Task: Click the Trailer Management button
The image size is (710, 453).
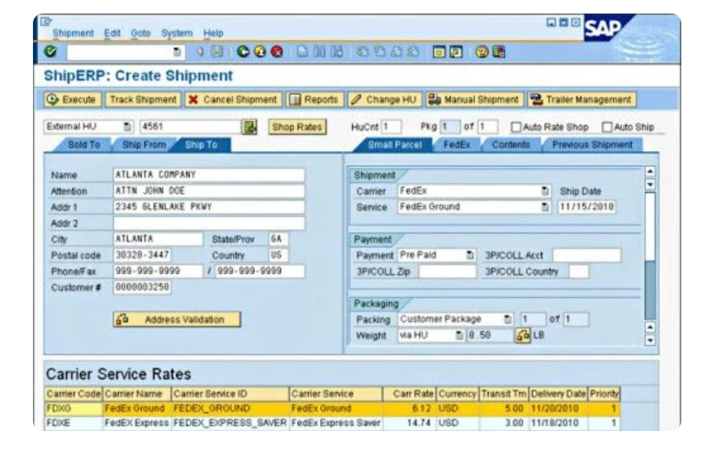Action: click(582, 100)
